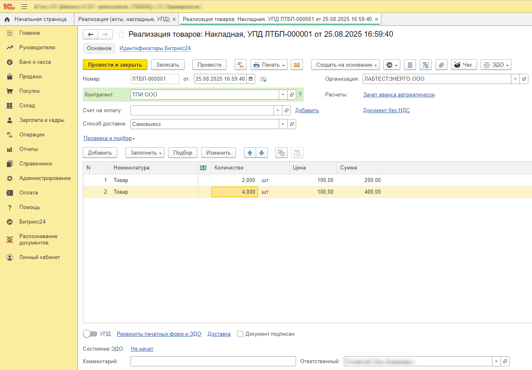The image size is (532, 370).
Task: Expand the Контрагент dropdown list
Action: pos(283,95)
